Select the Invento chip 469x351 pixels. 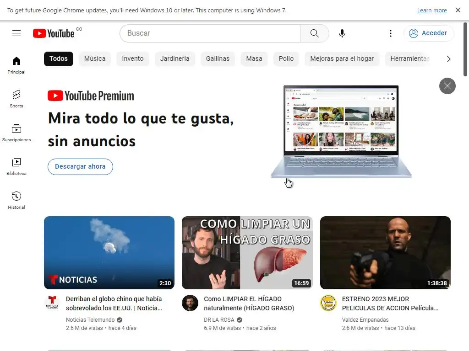tap(133, 59)
